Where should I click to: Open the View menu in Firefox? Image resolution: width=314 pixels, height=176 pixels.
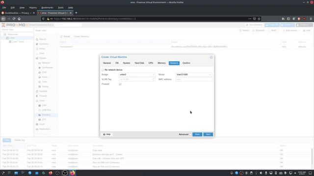pyautogui.click(x=22, y=8)
